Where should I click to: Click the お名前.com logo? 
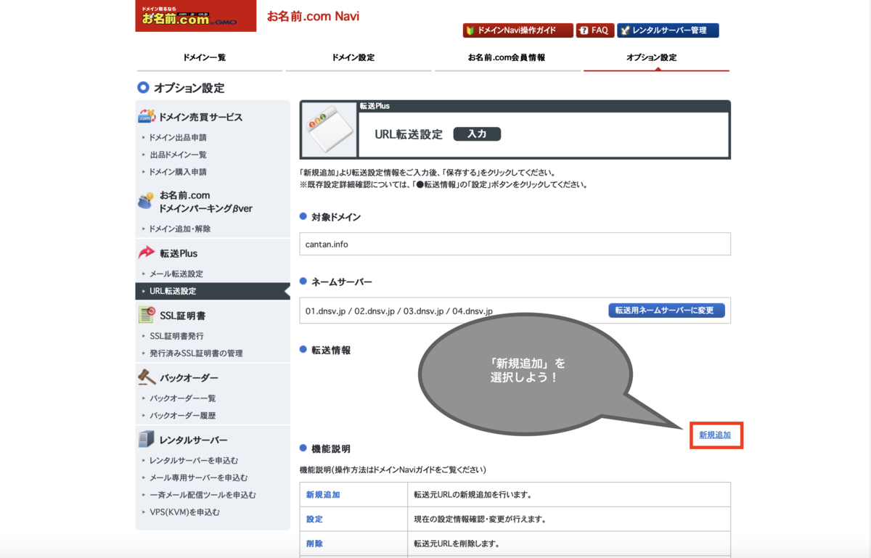pyautogui.click(x=195, y=16)
